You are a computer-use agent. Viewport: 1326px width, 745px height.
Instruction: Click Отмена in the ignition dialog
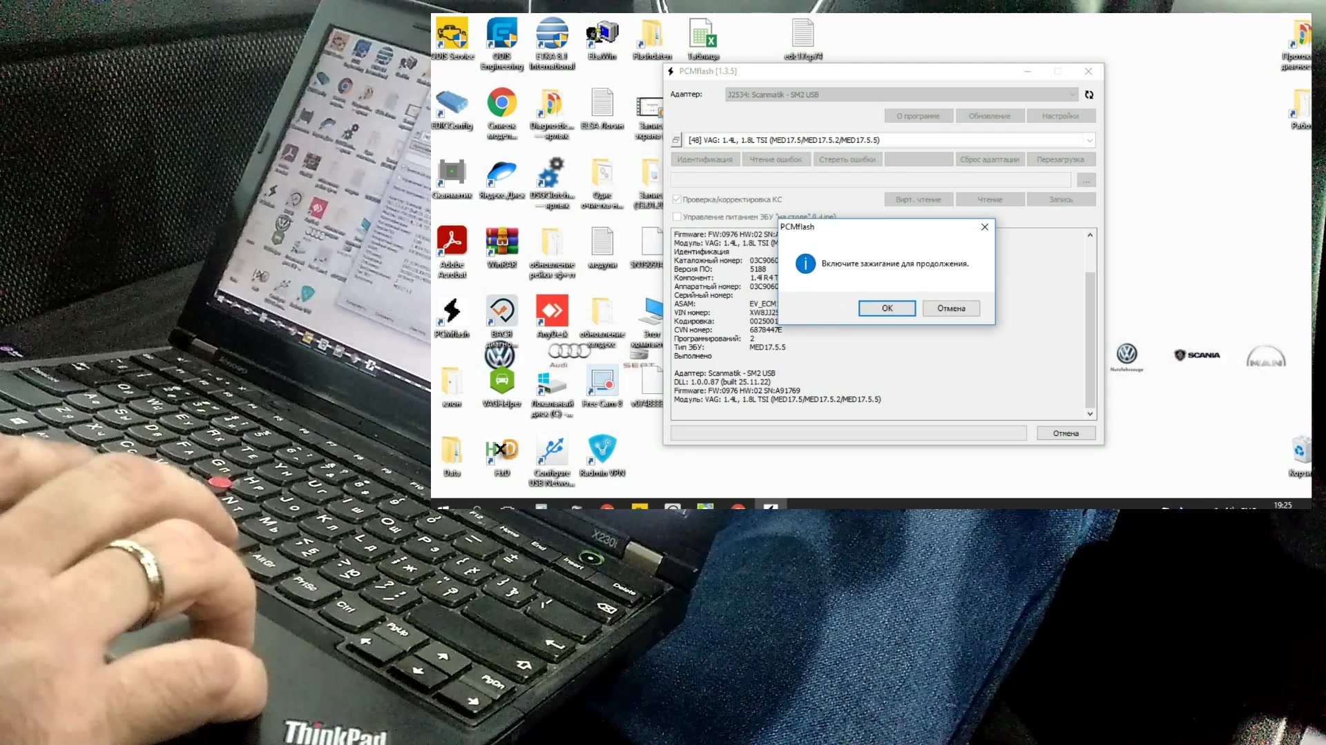coord(952,308)
